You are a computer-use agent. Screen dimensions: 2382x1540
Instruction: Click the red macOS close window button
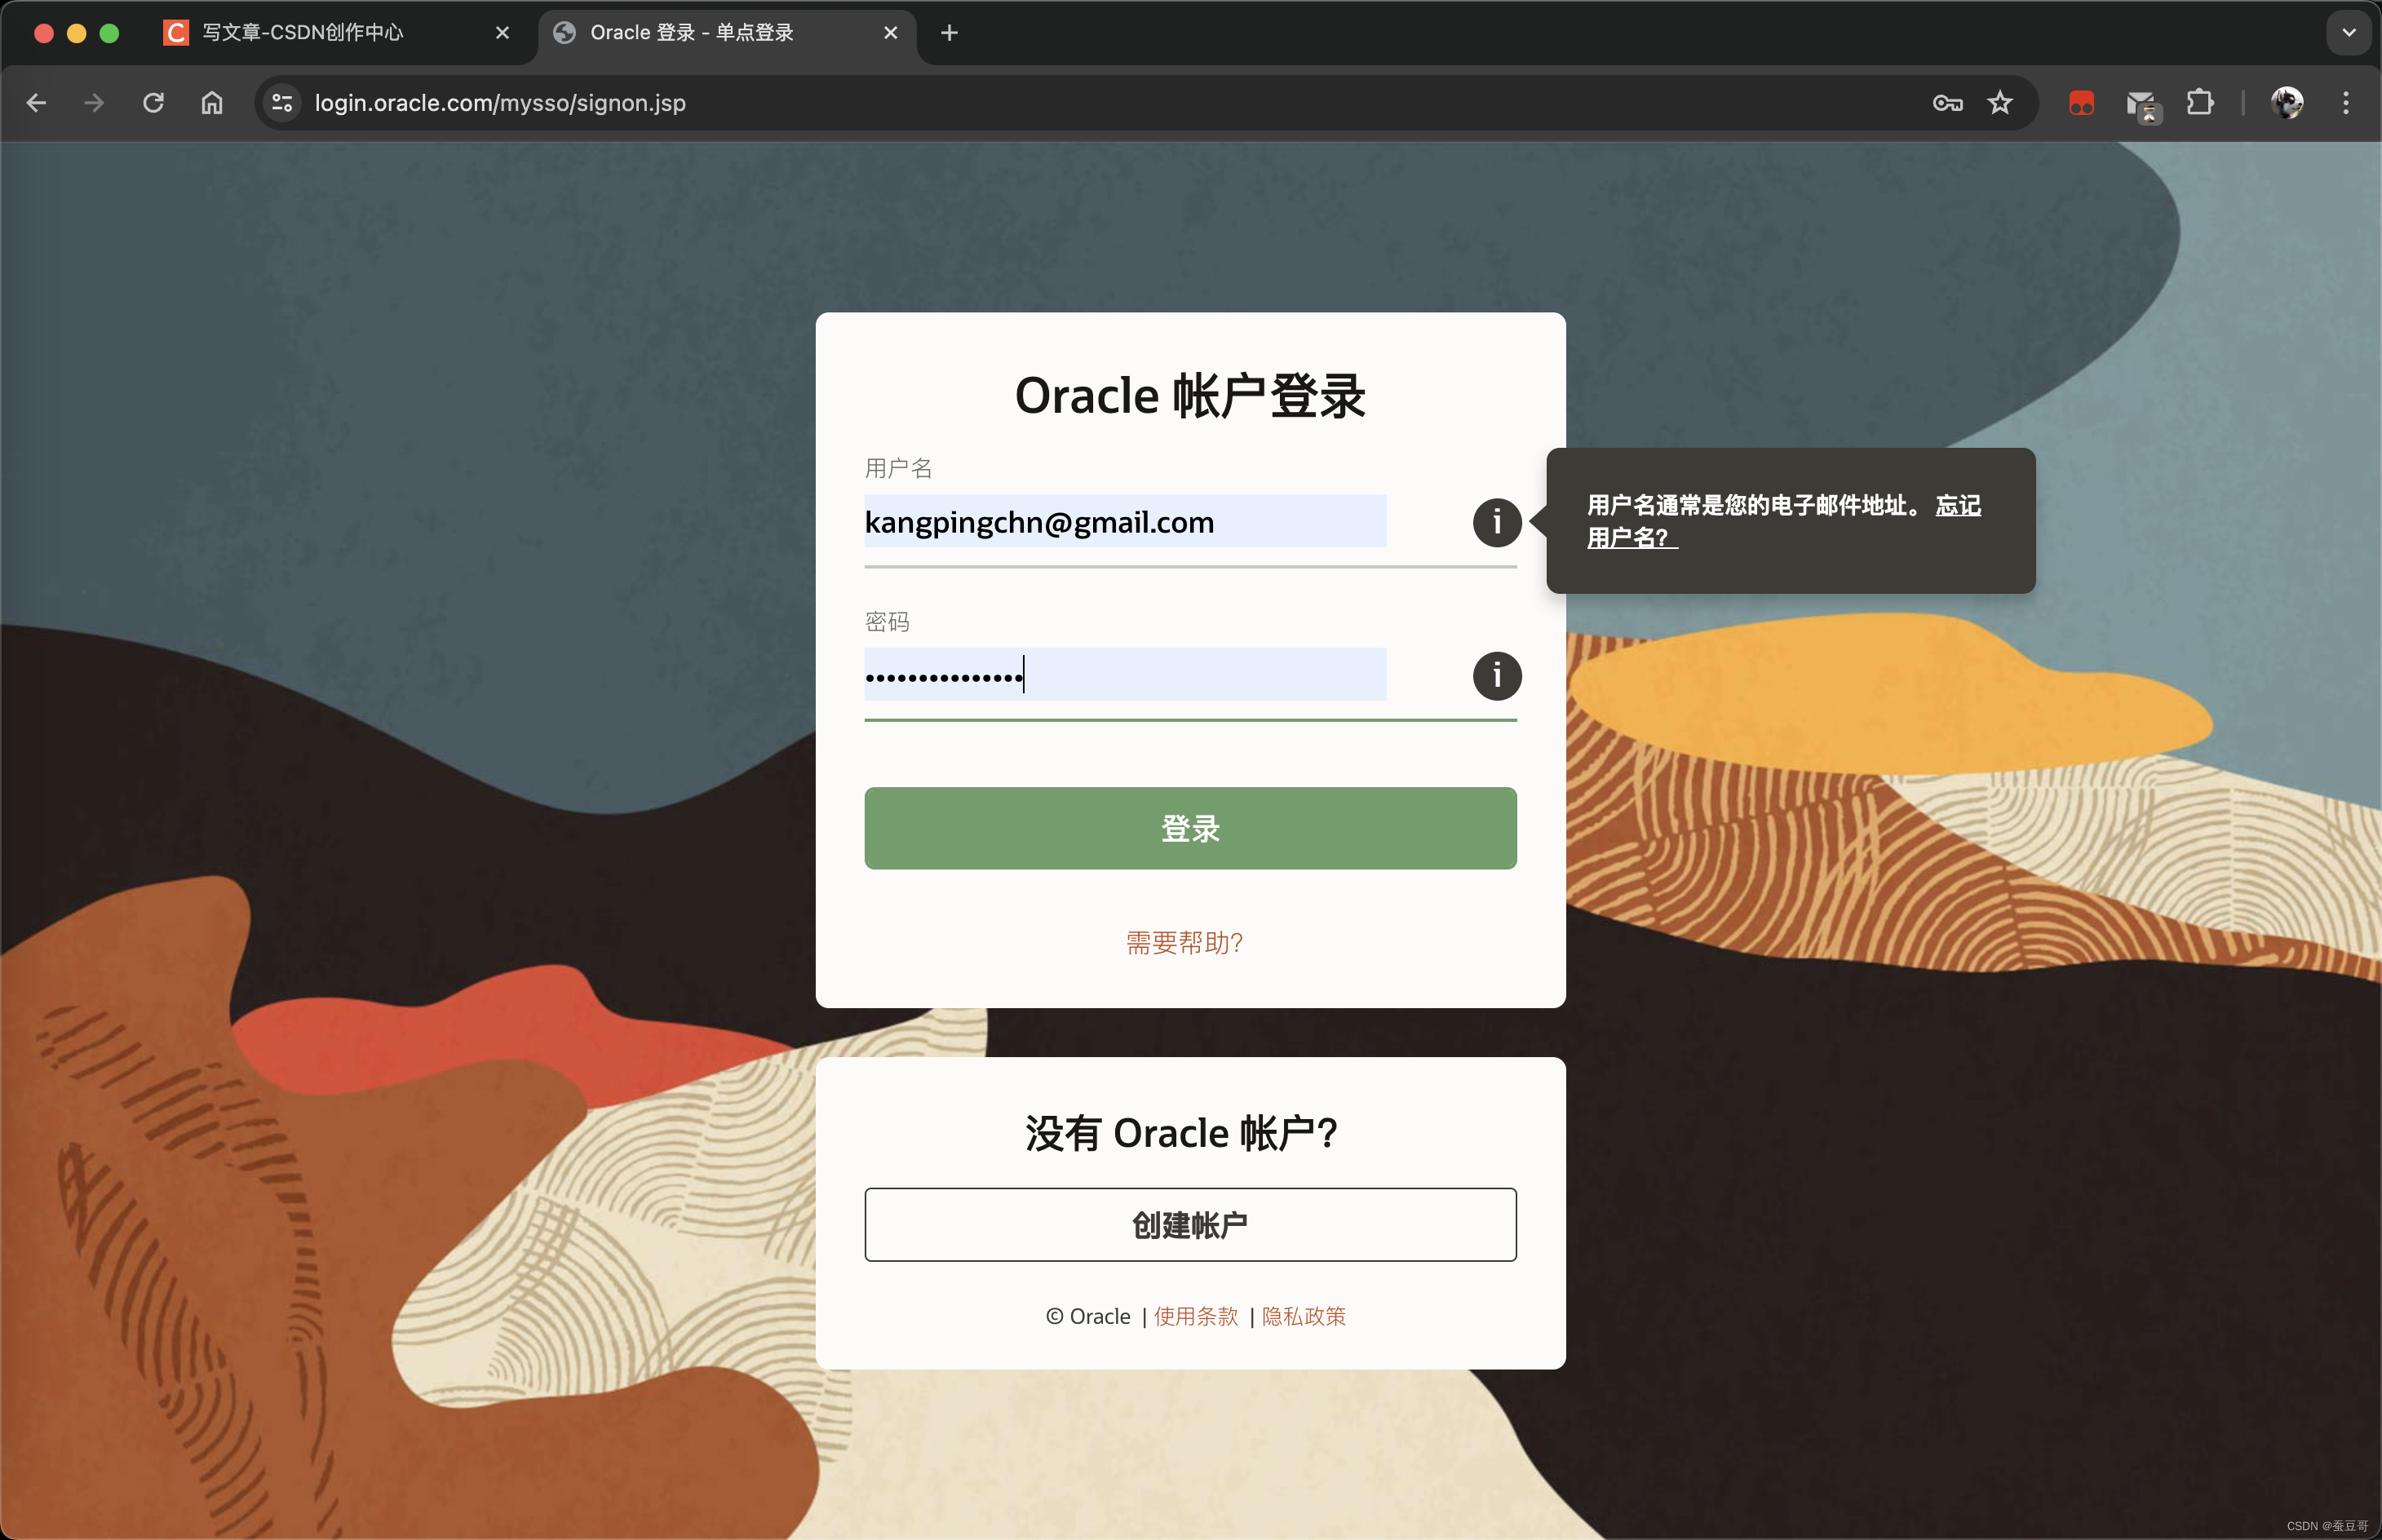click(x=43, y=33)
